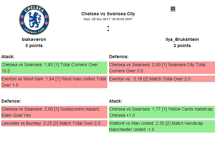Screen dimensions: 216x142
Task: Click the Chelsea Football Club crest
Action: 34,20
